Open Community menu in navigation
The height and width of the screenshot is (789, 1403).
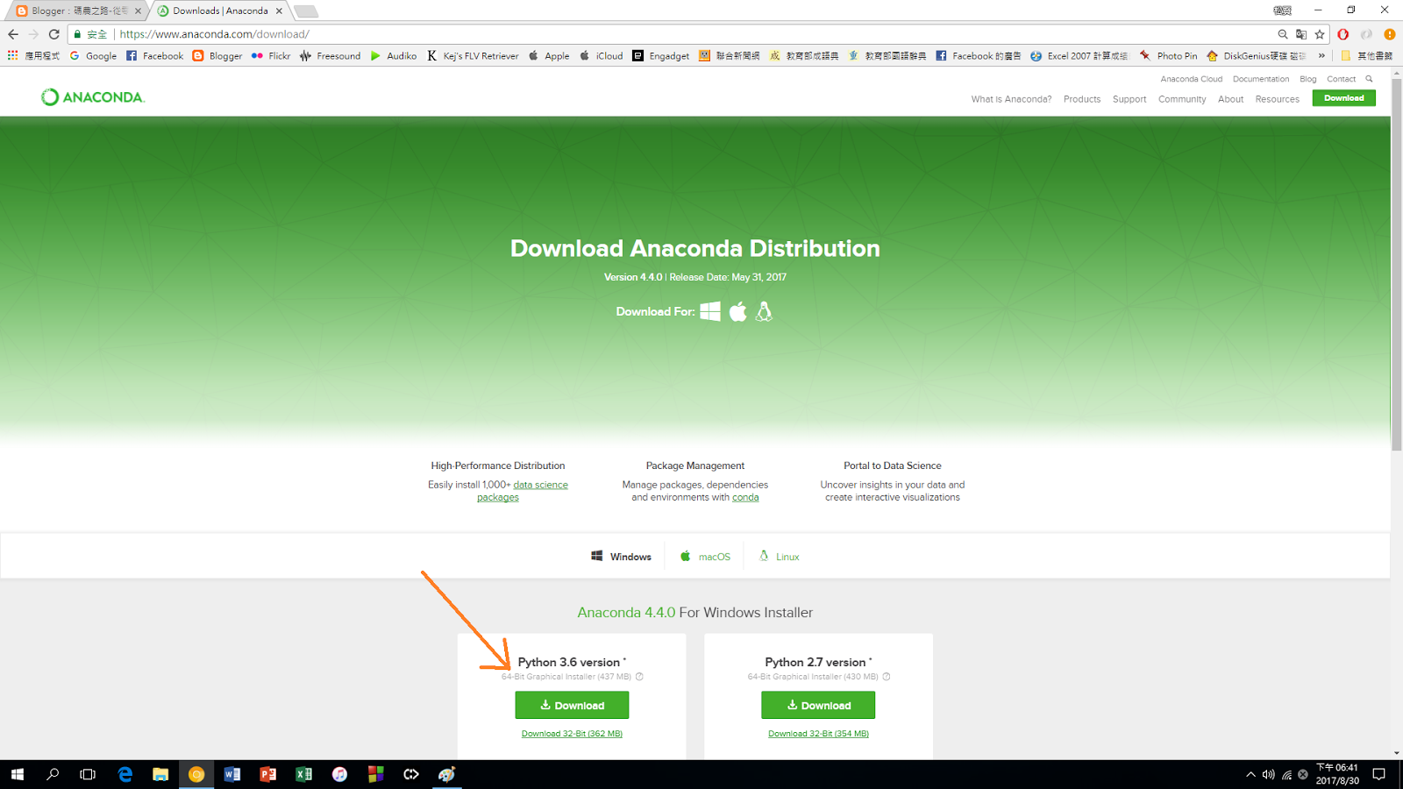pyautogui.click(x=1182, y=99)
